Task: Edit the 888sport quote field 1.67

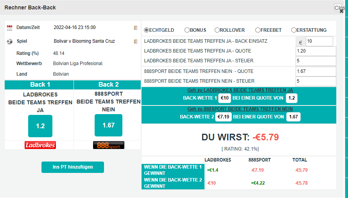Action: (316, 72)
